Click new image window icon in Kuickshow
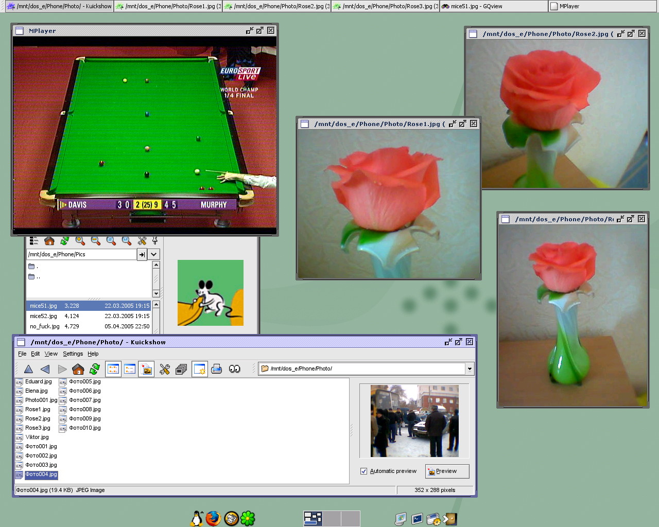Image resolution: width=659 pixels, height=527 pixels. [200, 369]
